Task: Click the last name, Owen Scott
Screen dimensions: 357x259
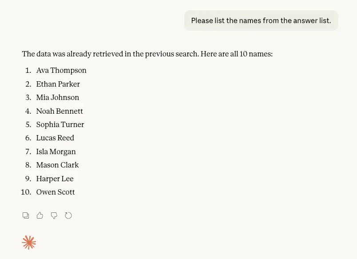Action: (x=56, y=192)
